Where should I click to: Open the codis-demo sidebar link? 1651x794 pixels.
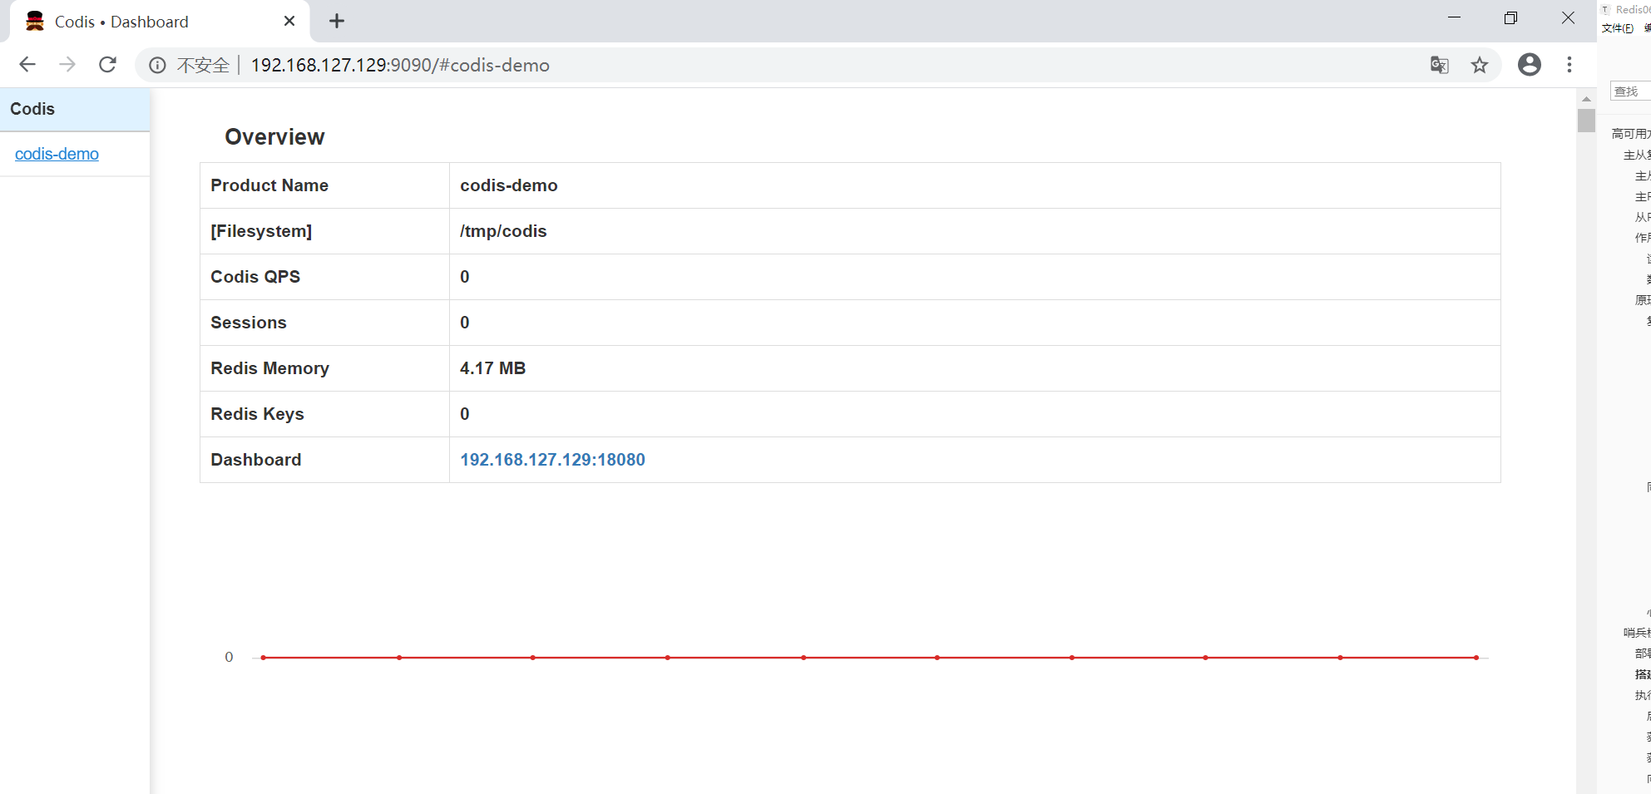tap(57, 154)
